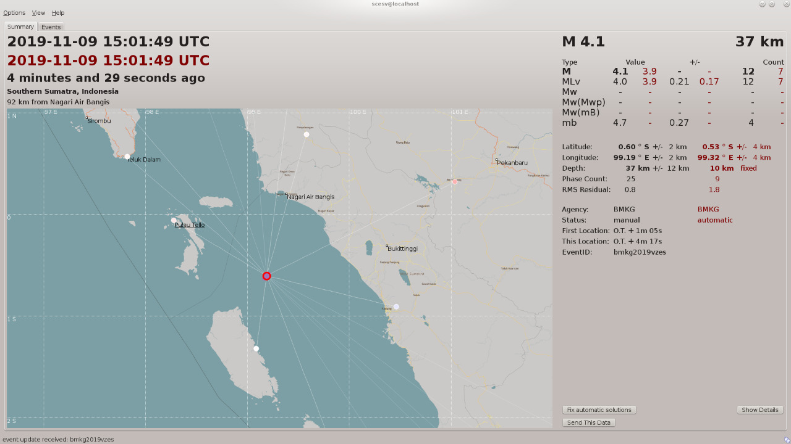Screen dimensions: 791x444
Task: Select the pink station marker west of Pekanbaru
Action: [455, 181]
